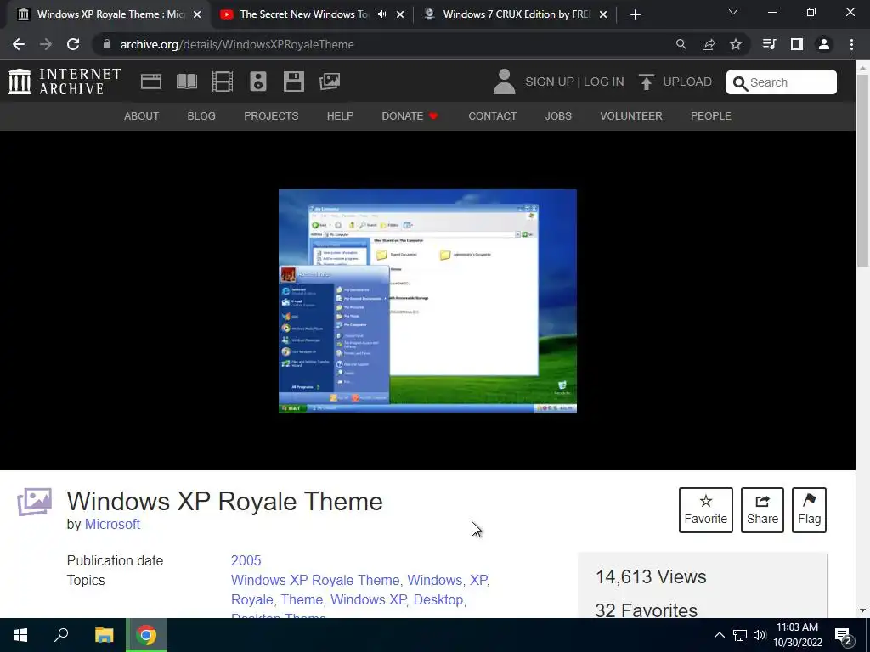Open the Audio speaker icon
Image resolution: width=870 pixels, height=652 pixels.
click(x=258, y=81)
